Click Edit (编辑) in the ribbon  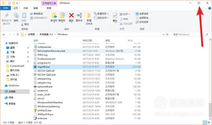click(x=124, y=19)
